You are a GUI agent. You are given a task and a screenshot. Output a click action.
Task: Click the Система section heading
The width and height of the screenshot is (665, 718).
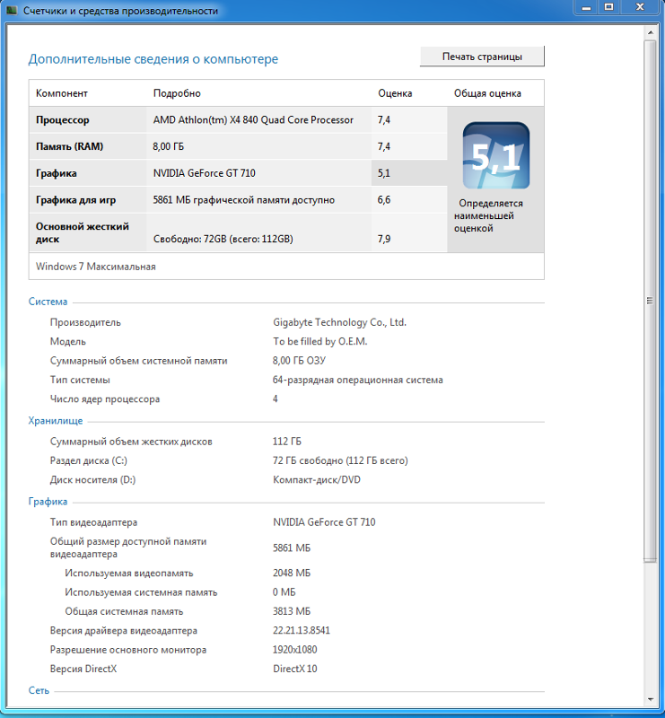coord(48,302)
